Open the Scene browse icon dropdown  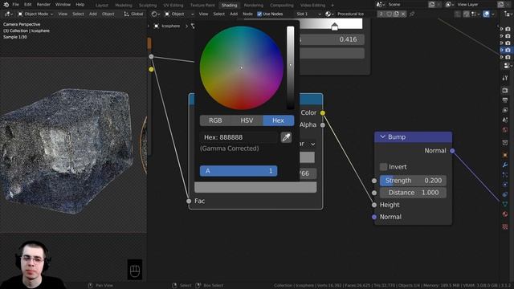tap(380, 5)
